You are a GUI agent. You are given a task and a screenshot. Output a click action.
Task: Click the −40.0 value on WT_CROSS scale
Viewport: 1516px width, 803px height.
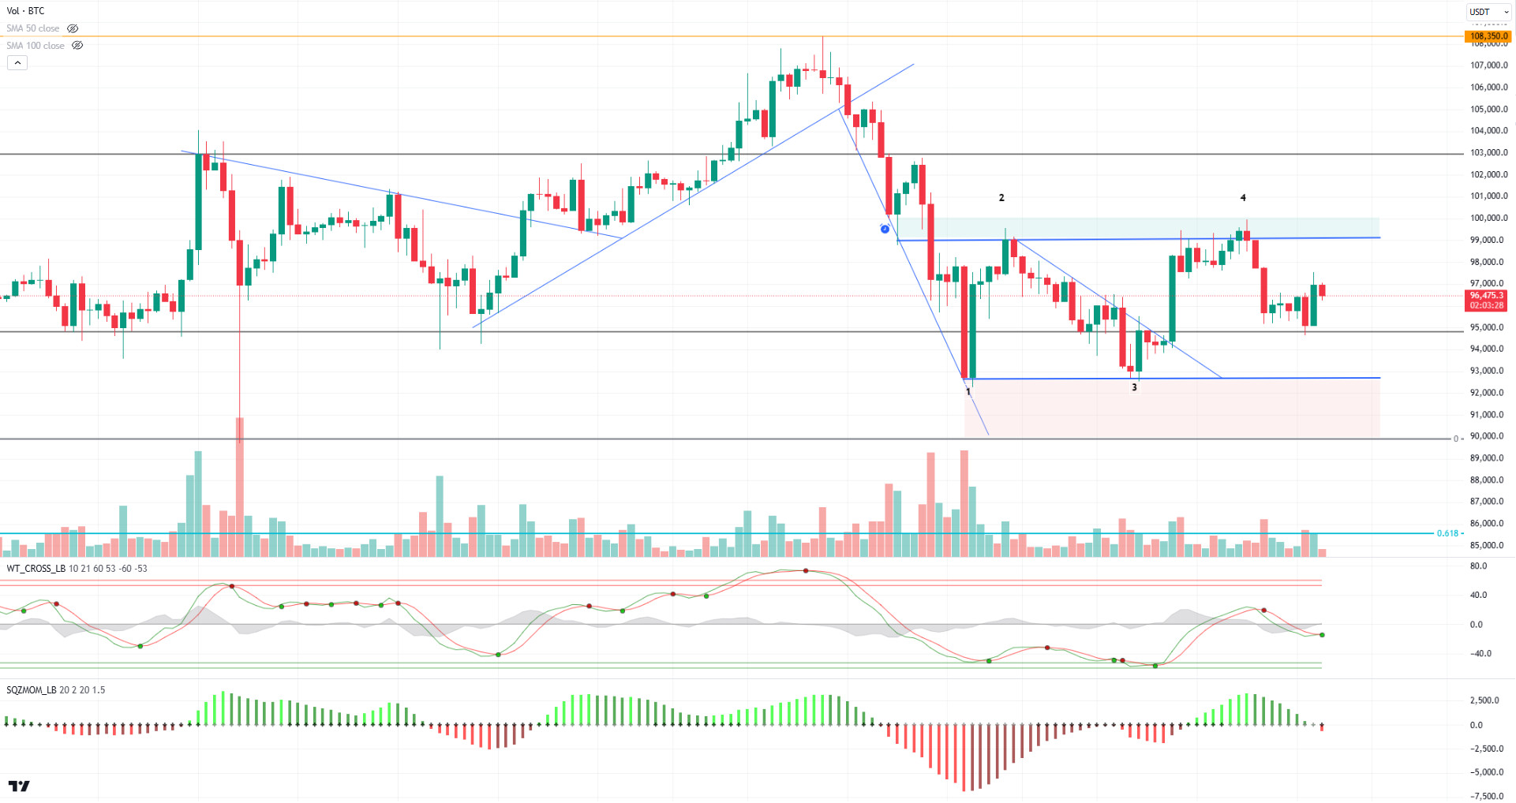(x=1480, y=654)
